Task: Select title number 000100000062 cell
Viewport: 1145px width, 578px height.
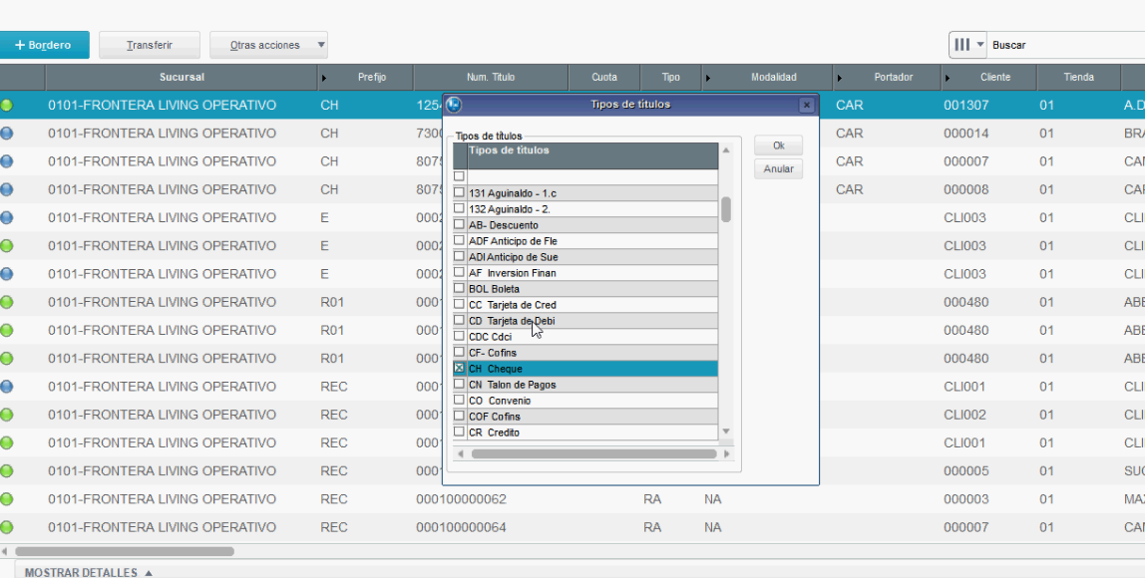Action: [x=461, y=499]
